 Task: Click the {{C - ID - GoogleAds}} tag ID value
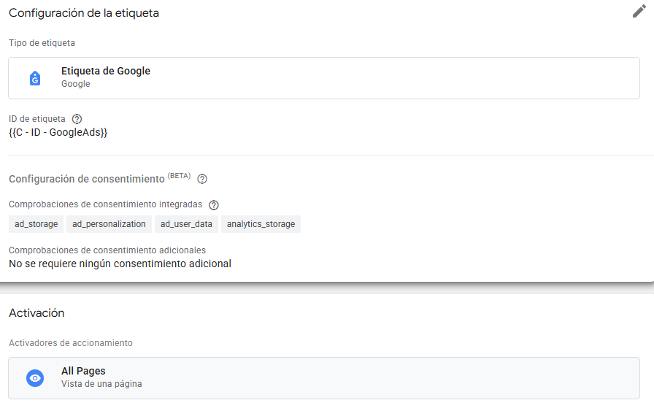click(x=58, y=132)
